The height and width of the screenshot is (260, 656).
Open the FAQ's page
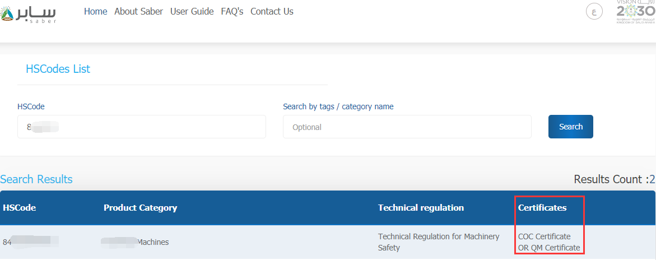coord(232,12)
